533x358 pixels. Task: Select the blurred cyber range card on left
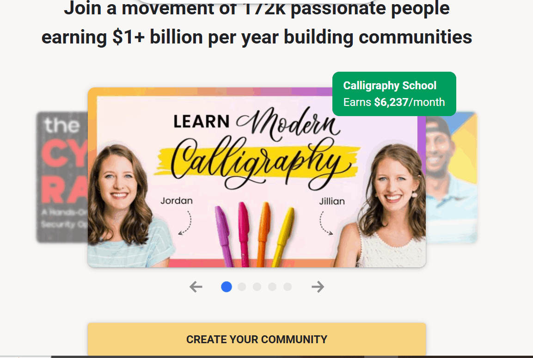pyautogui.click(x=62, y=177)
